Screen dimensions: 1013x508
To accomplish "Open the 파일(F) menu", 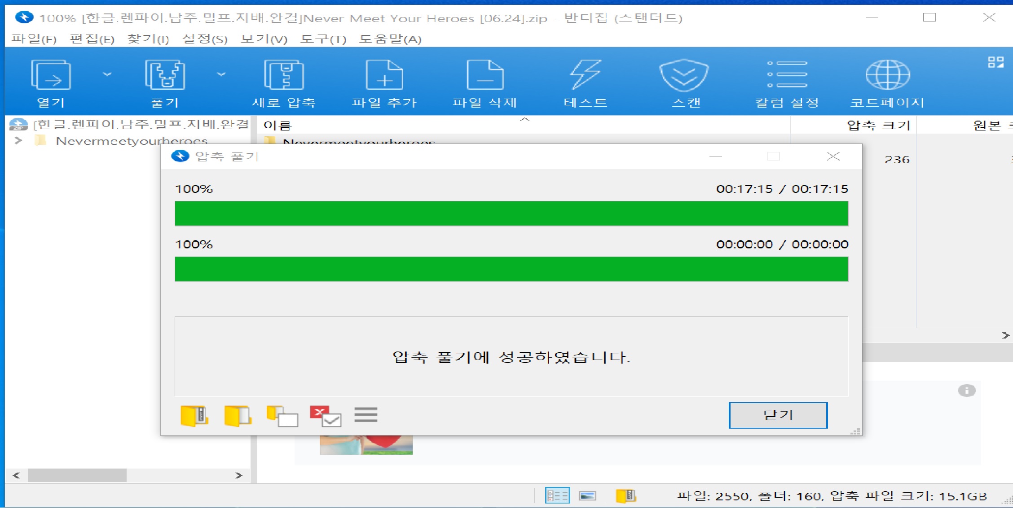I will point(34,39).
